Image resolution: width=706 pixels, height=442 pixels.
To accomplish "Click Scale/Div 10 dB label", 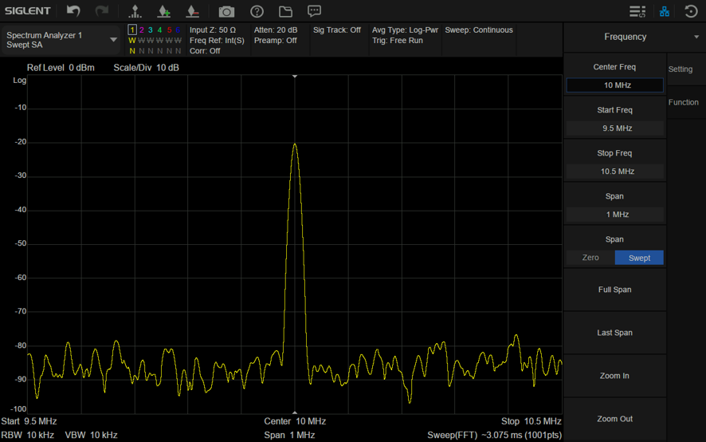I will coord(147,68).
